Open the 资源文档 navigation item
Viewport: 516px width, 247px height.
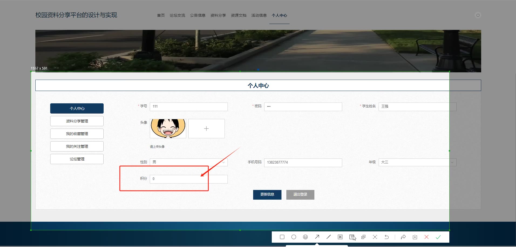point(239,15)
